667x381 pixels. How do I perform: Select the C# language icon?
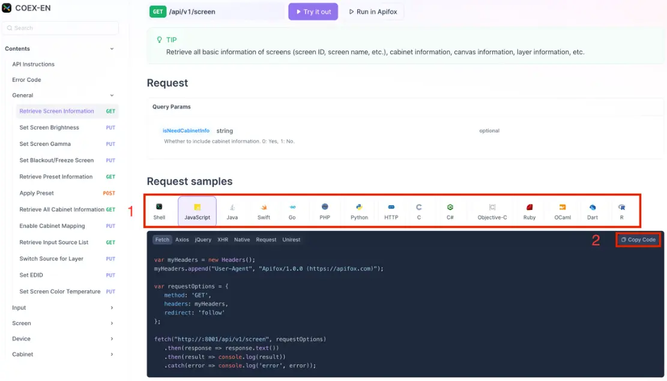(x=450, y=207)
